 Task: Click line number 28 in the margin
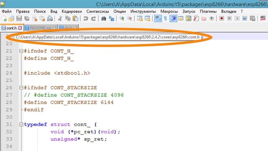[x=9, y=102]
